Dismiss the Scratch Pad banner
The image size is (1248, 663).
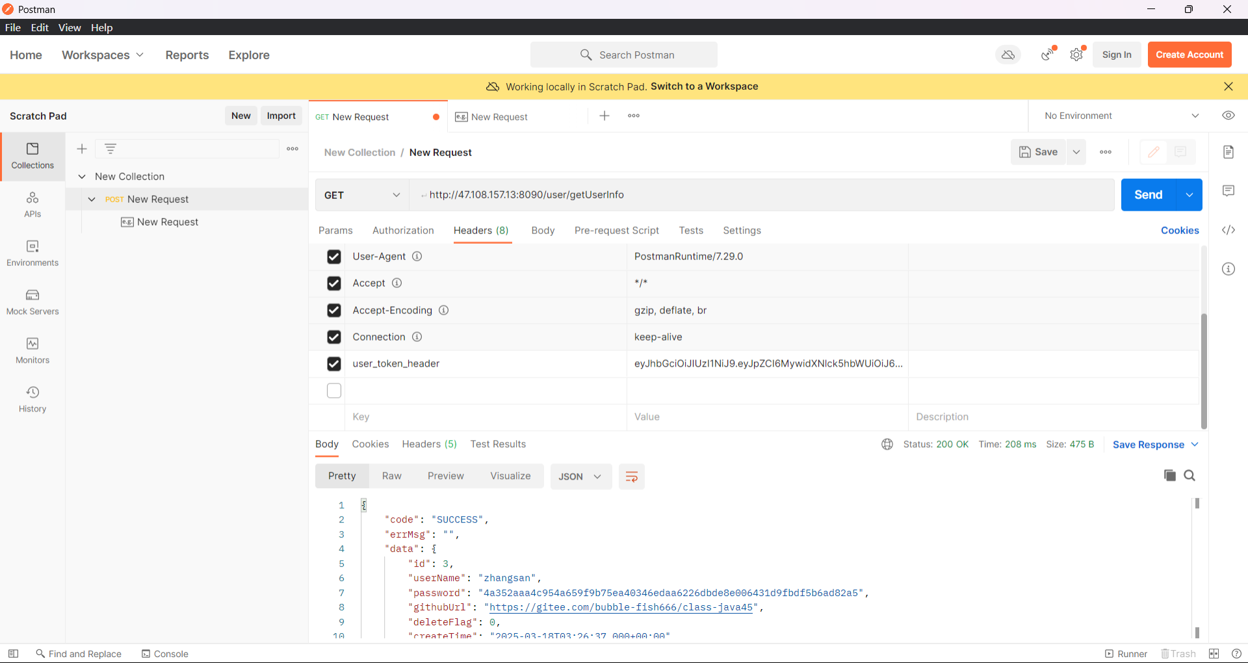tap(1228, 86)
